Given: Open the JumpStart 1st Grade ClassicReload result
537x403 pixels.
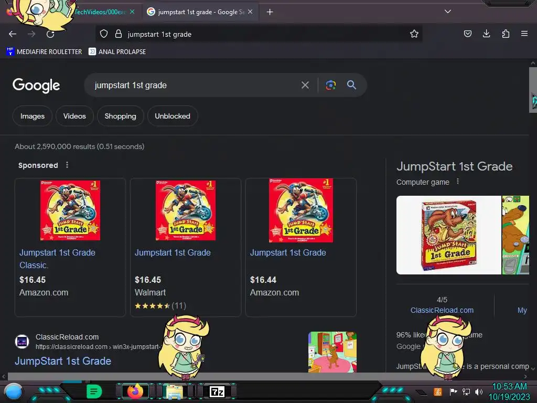Looking at the screenshot, I should [x=63, y=361].
